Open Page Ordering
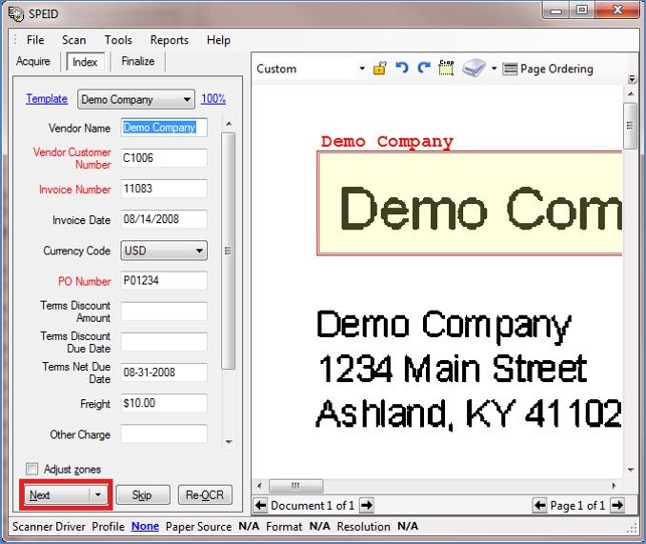This screenshot has width=646, height=544. point(548,69)
